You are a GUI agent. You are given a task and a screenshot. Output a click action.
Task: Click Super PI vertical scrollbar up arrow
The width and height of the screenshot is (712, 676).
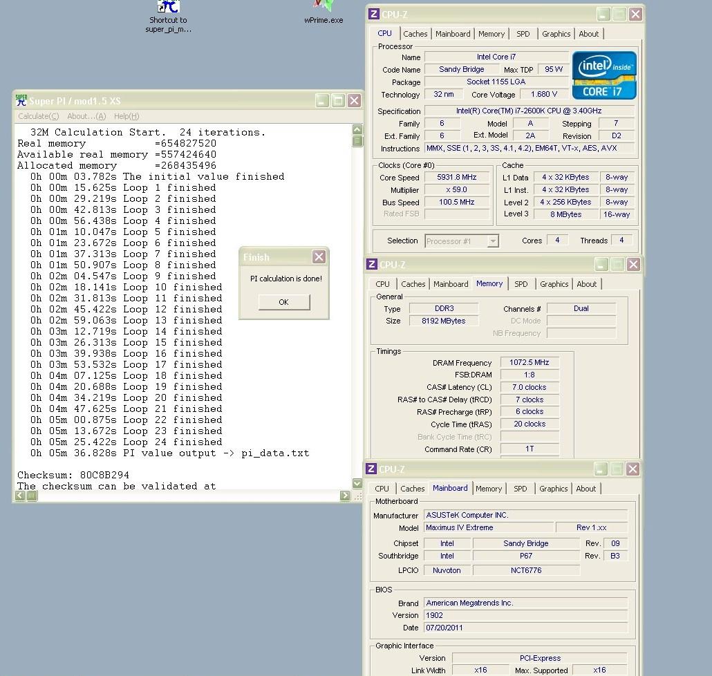coord(357,129)
